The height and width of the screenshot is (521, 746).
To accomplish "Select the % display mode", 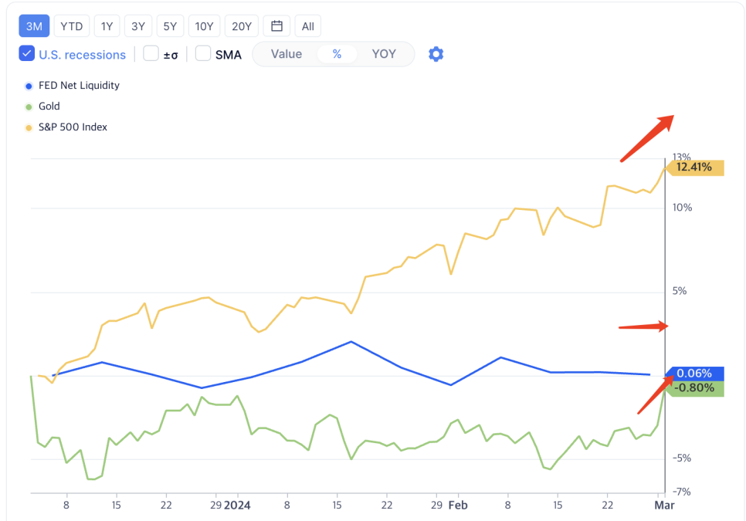I will click(x=337, y=54).
